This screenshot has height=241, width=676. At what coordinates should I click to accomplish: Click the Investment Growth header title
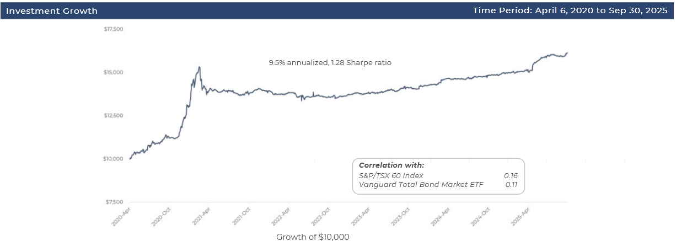click(52, 11)
